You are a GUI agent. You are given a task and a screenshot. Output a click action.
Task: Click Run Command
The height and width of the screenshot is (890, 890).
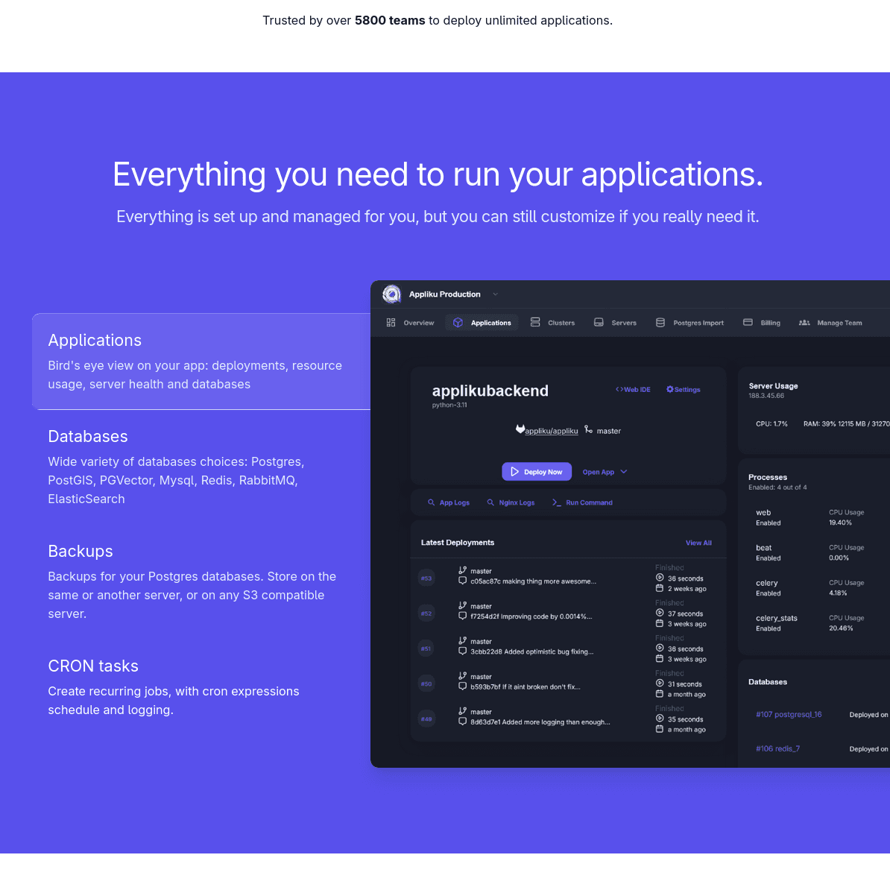click(x=582, y=502)
